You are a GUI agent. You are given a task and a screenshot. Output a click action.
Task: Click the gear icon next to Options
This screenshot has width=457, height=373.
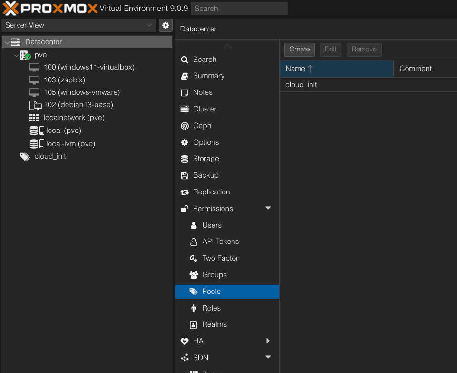[185, 142]
